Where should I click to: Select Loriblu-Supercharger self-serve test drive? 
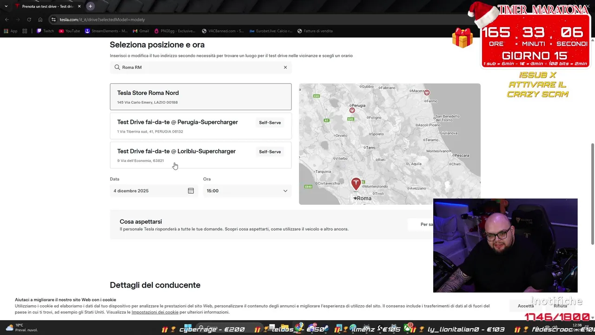click(x=201, y=155)
